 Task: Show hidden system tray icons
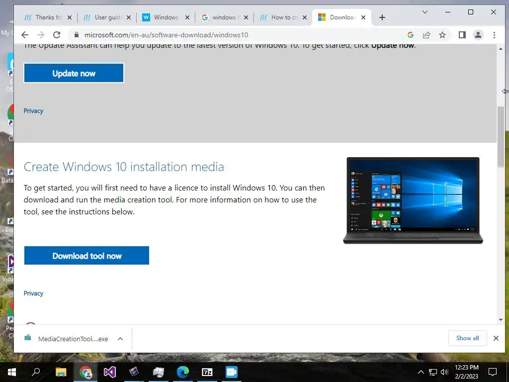pyautogui.click(x=421, y=372)
